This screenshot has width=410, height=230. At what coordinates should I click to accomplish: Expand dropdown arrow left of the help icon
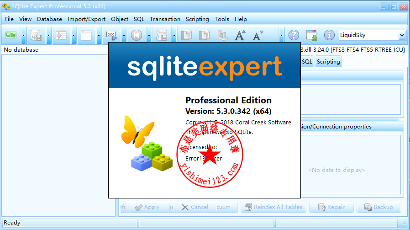(281, 35)
